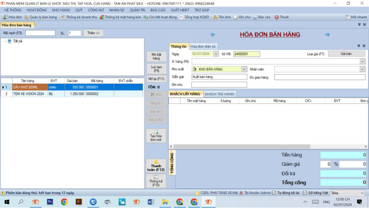Go to previous invoice with left arrow
Image resolution: width=369 pixels, height=209 pixels.
(213, 35)
